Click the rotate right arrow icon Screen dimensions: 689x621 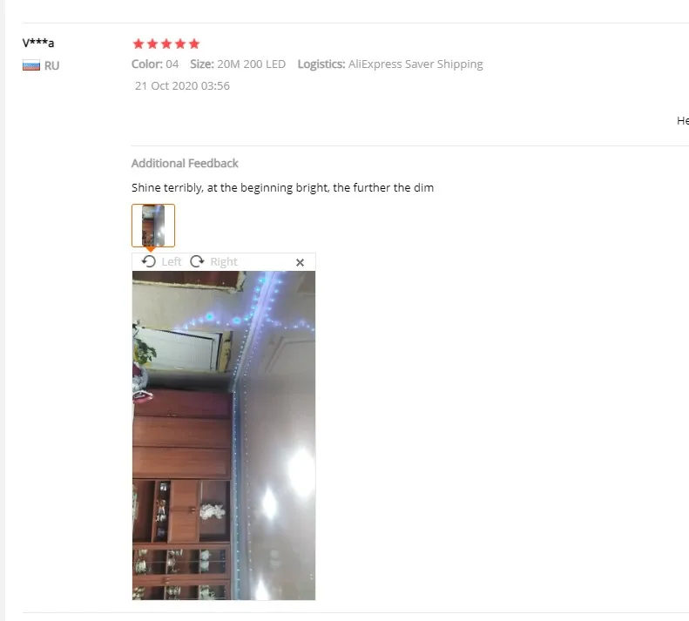tap(197, 261)
